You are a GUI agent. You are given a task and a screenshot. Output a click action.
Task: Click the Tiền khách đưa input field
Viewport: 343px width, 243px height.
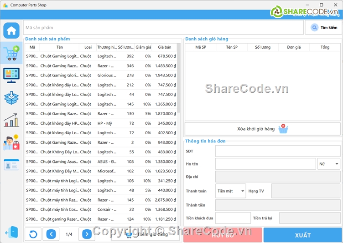click(x=233, y=218)
